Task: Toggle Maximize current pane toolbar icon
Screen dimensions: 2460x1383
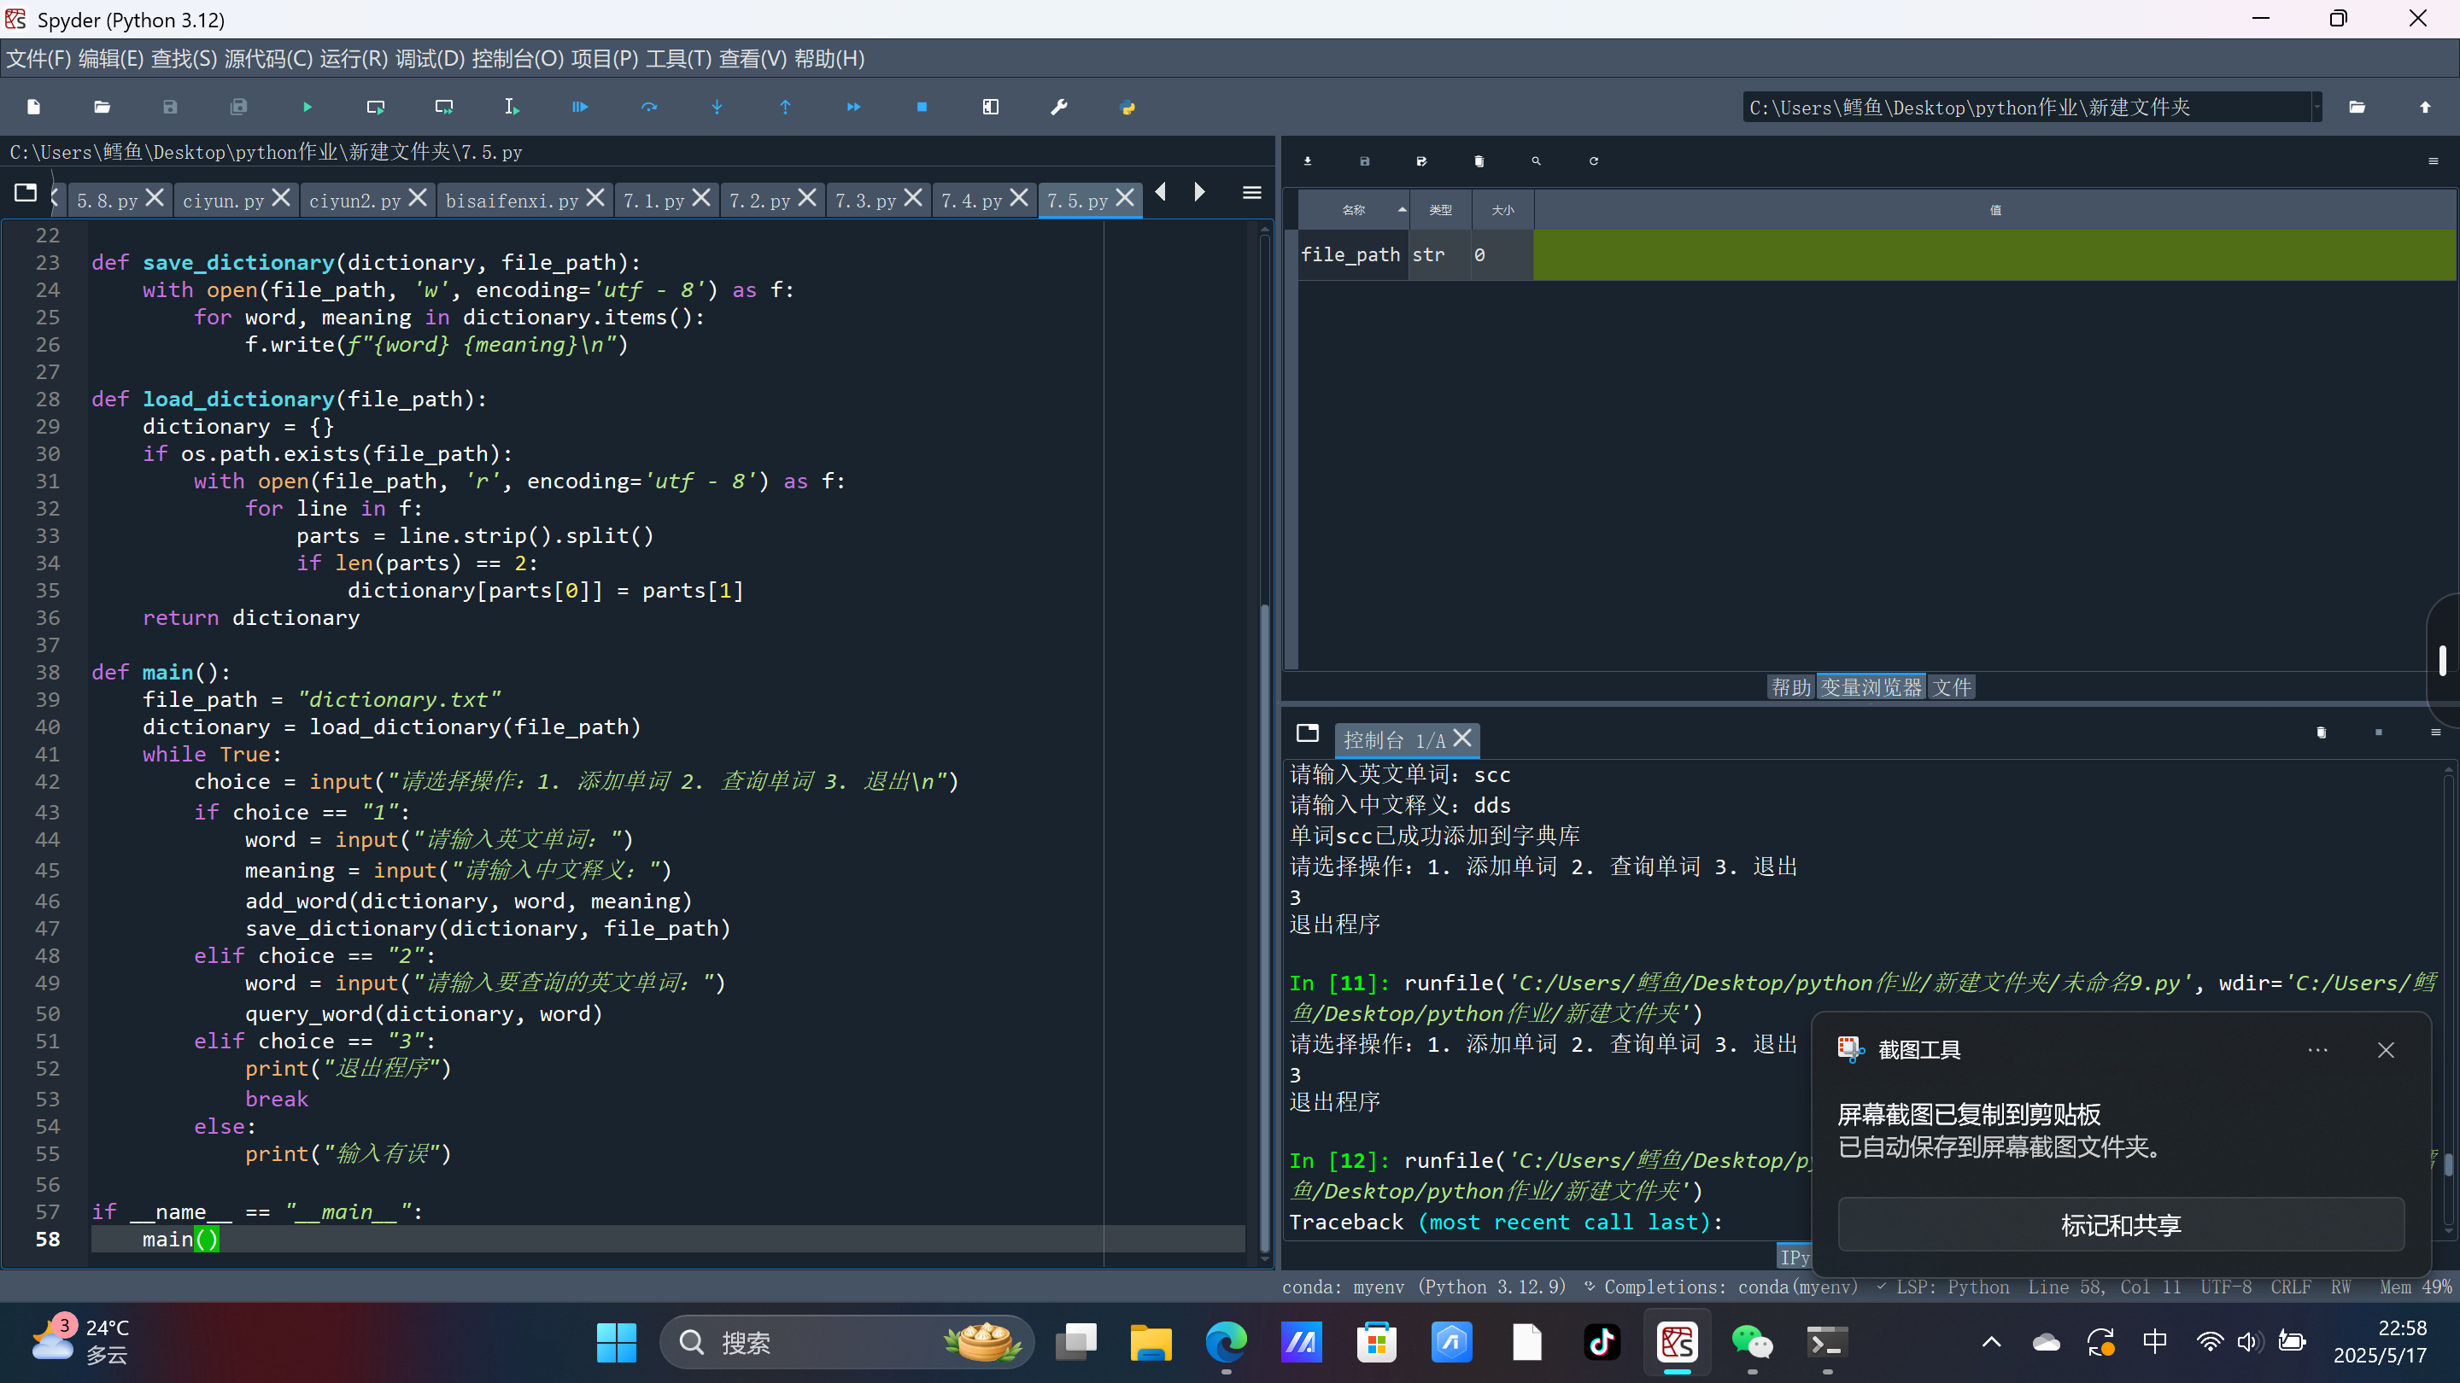Action: [990, 107]
